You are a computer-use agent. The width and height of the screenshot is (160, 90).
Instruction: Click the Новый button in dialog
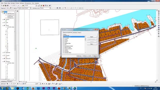tap(92, 37)
